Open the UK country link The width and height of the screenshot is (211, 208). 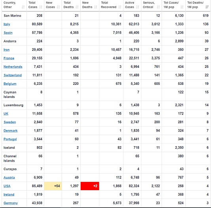click(6, 114)
